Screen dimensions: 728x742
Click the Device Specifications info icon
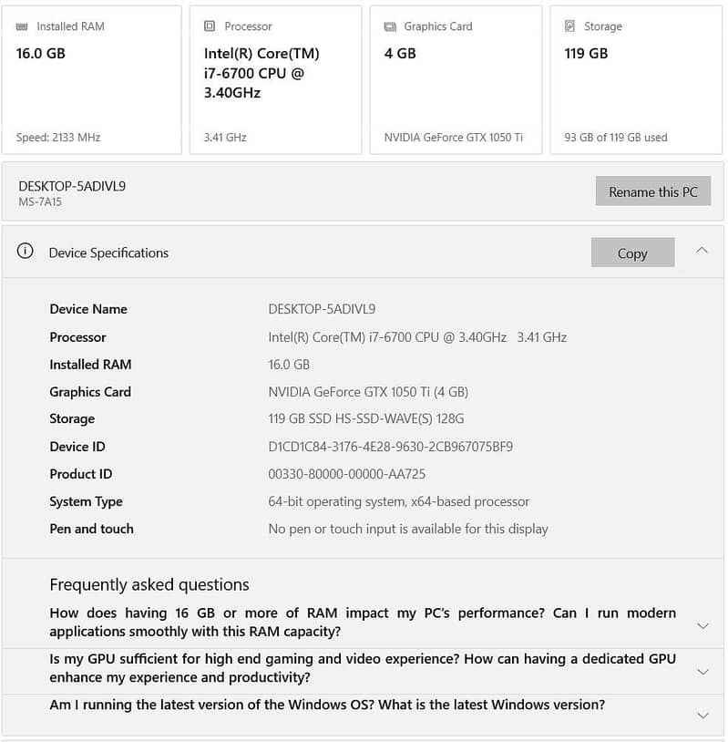(26, 252)
